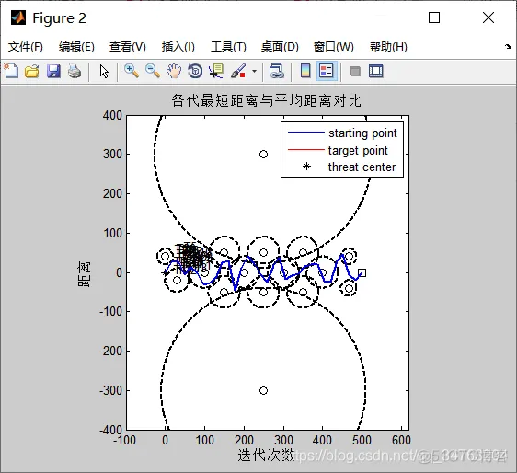Click the y-axis tick label -400
The image size is (517, 473).
(x=110, y=430)
